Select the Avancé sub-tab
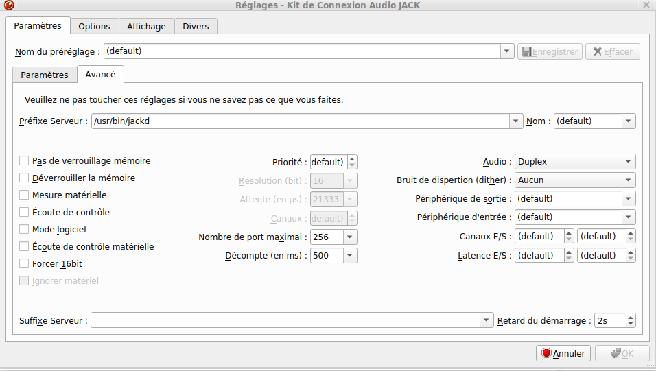The width and height of the screenshot is (656, 371). tap(100, 75)
